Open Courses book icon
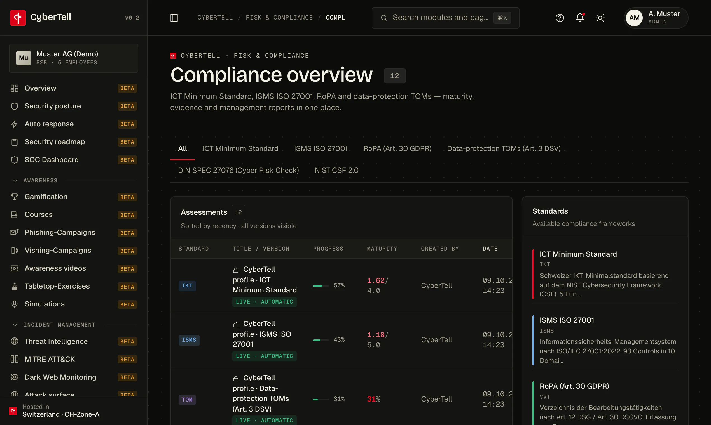711x425 pixels. pyautogui.click(x=14, y=215)
